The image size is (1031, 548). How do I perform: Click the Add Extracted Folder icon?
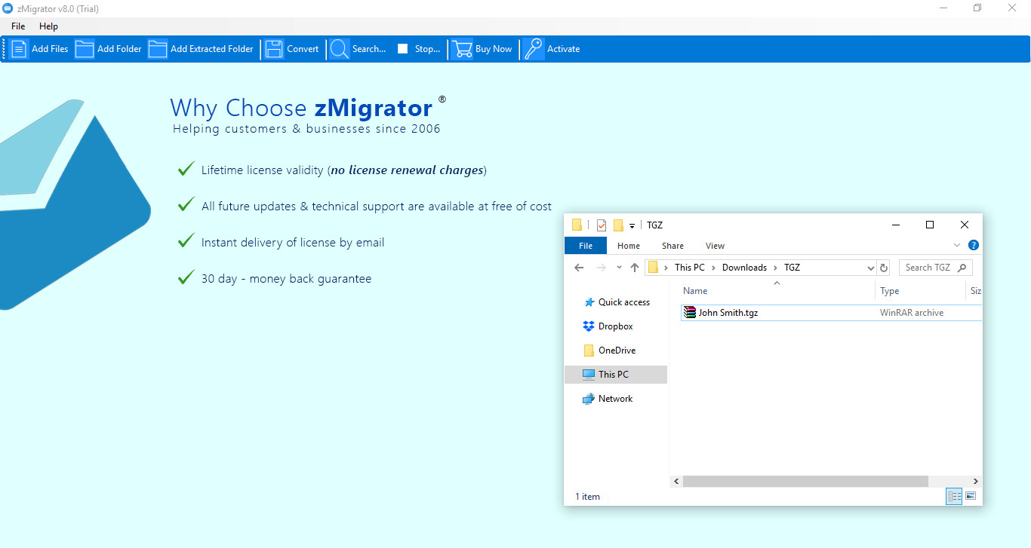[158, 49]
